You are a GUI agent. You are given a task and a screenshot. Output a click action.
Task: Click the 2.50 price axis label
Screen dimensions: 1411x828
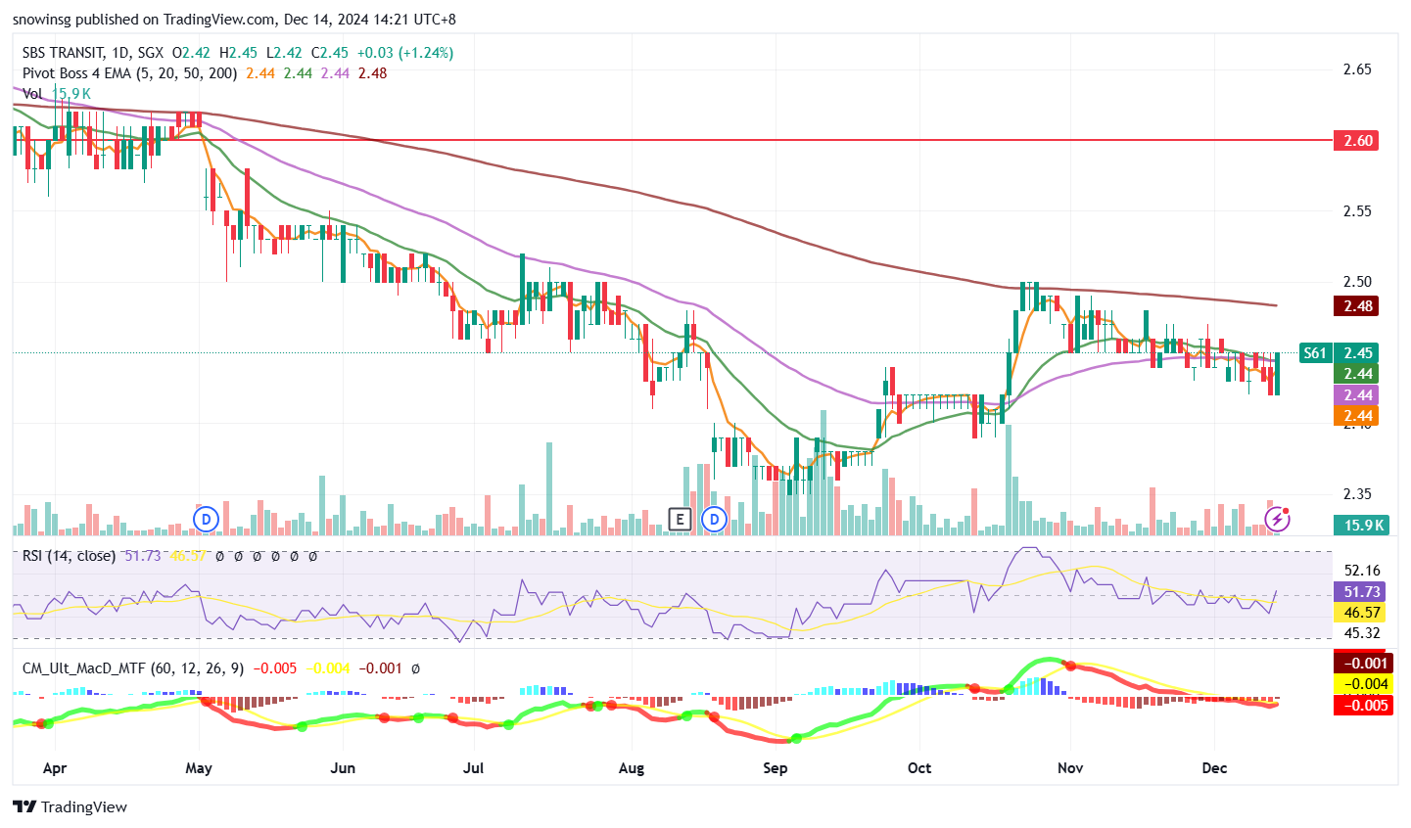pyautogui.click(x=1357, y=282)
